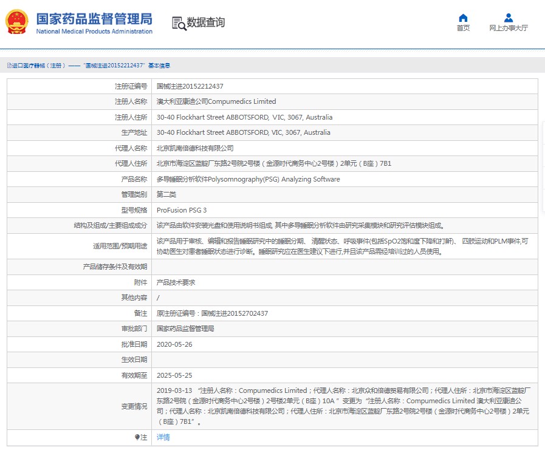
Task: Click the 第二类 management category value
Action: coord(166,194)
